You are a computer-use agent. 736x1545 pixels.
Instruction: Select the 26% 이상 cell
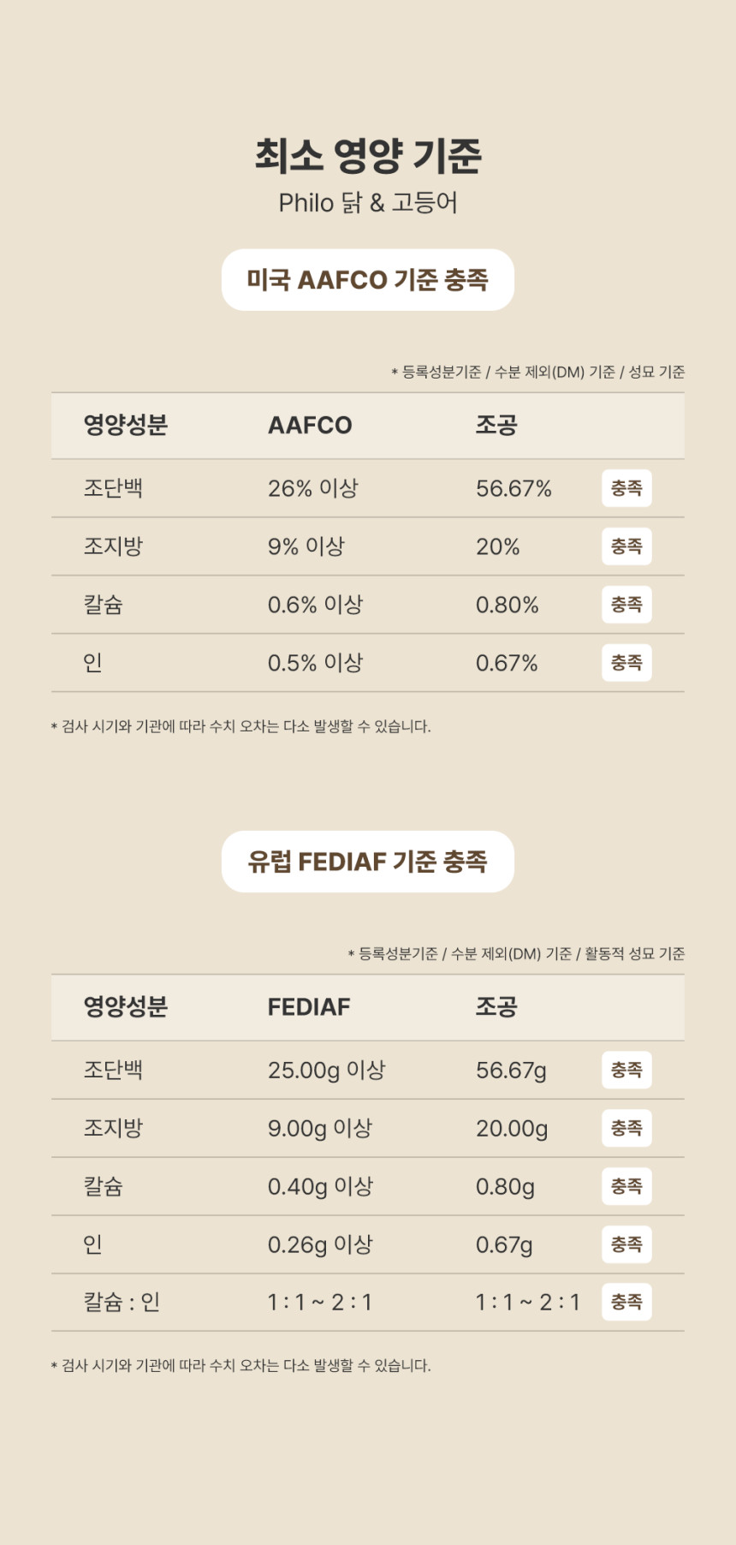(313, 488)
